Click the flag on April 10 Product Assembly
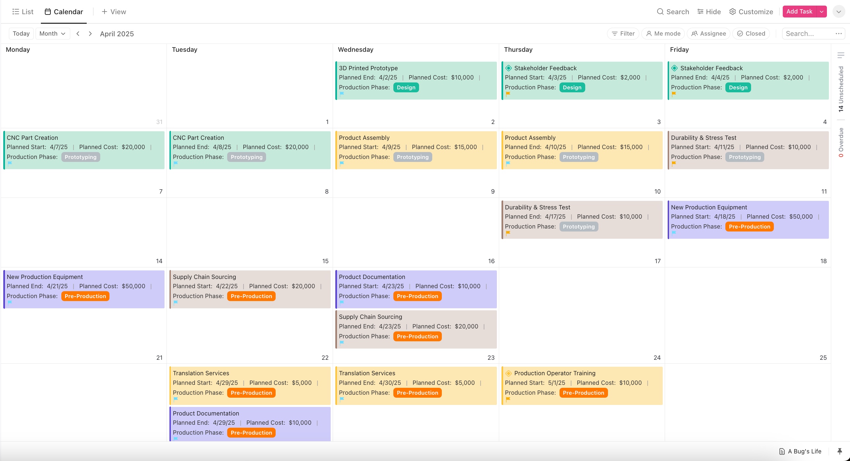The height and width of the screenshot is (461, 850). point(508,164)
